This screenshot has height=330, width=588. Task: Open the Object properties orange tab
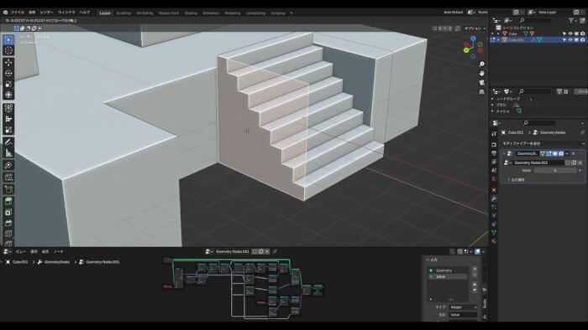494,190
